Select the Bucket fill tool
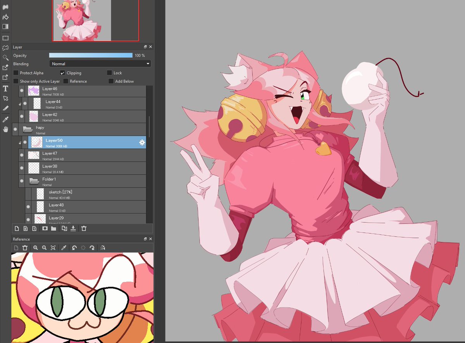Viewport: 465px width, 343px height. (x=5, y=17)
